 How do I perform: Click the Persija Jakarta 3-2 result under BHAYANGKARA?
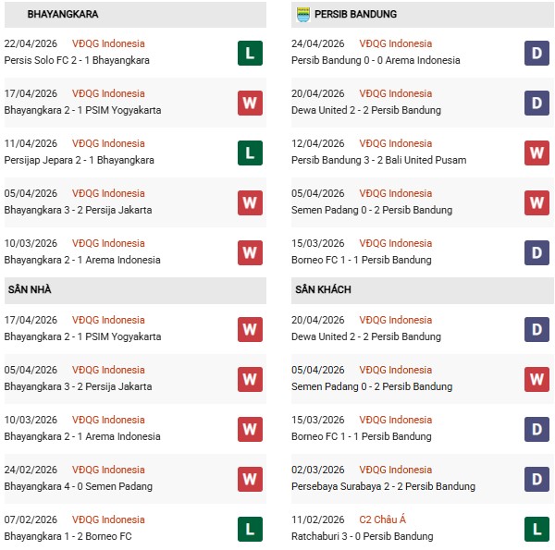point(78,210)
